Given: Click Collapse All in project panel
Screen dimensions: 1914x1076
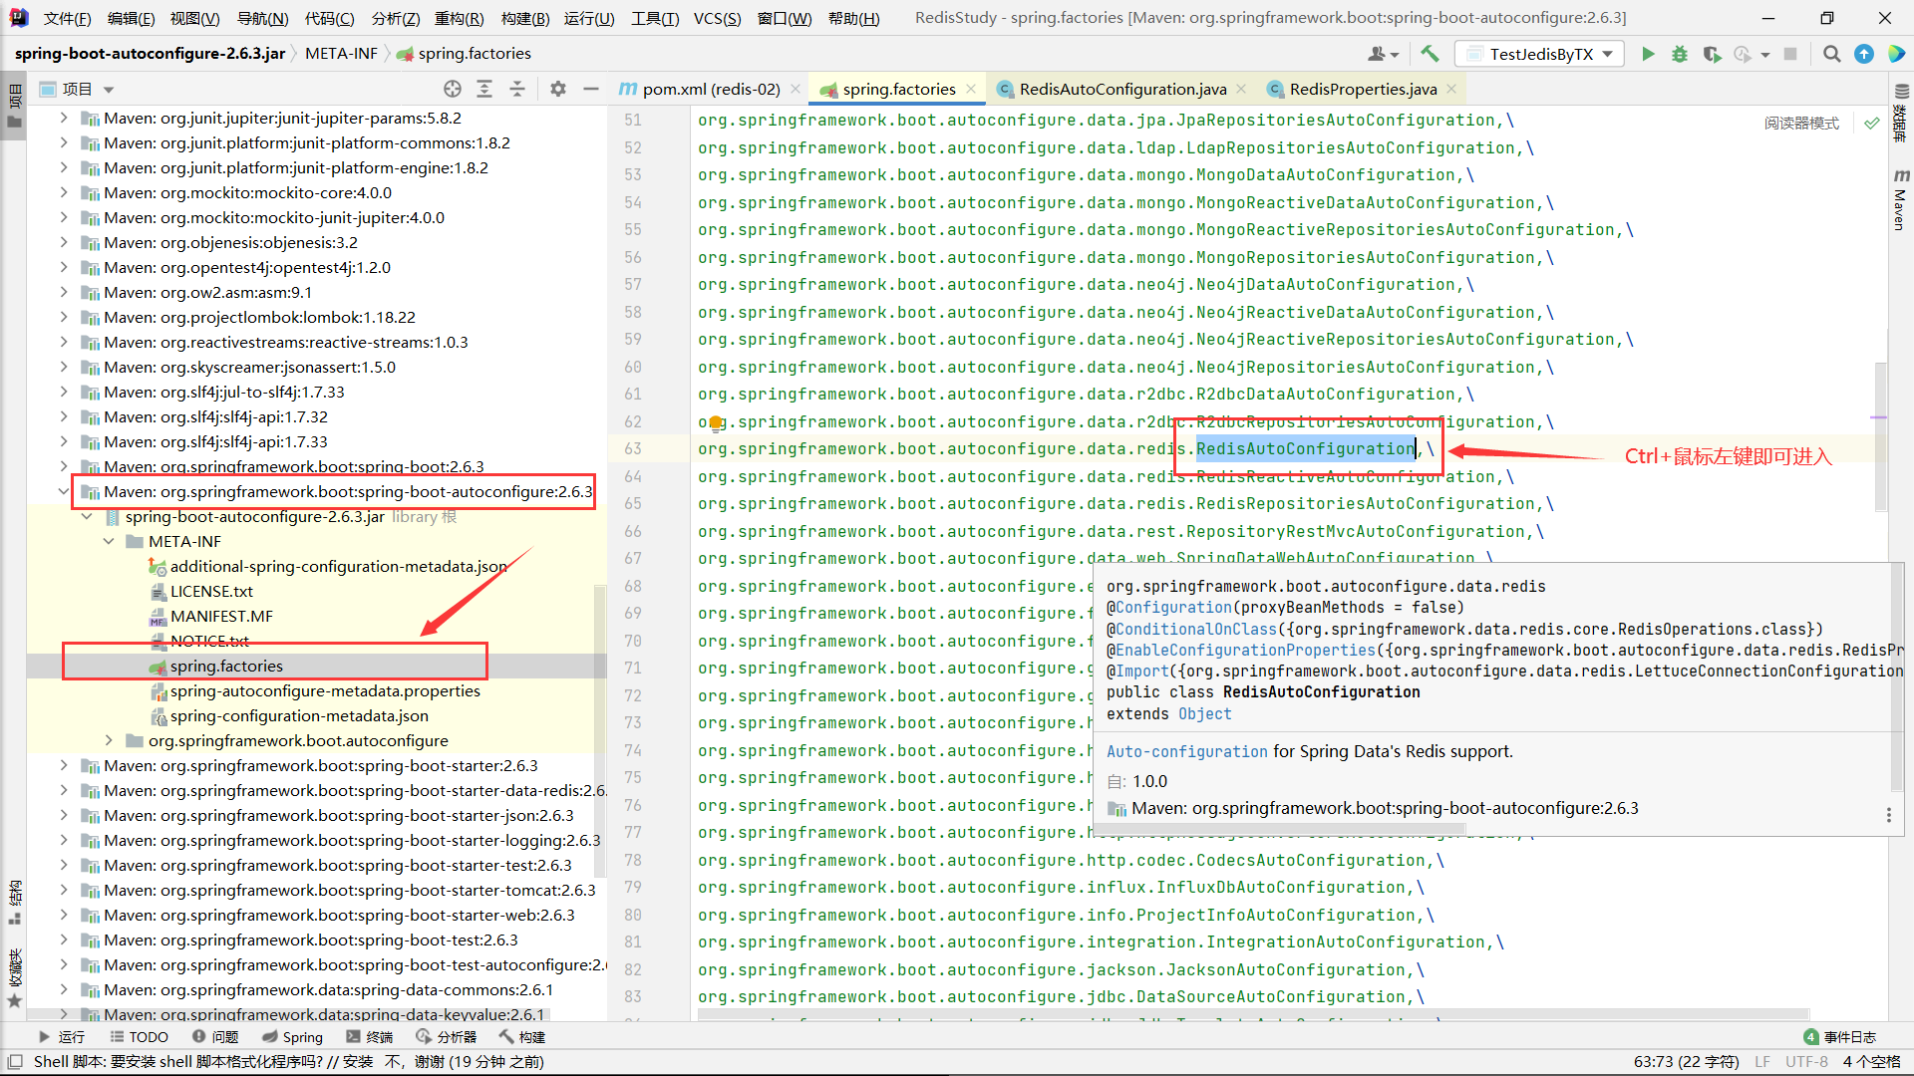Looking at the screenshot, I should click(x=517, y=89).
